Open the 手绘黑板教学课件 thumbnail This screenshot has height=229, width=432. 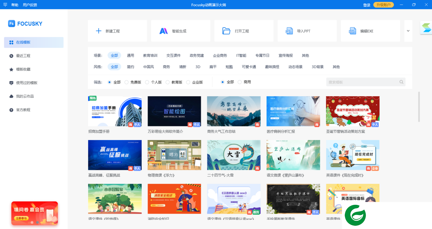[293, 199]
